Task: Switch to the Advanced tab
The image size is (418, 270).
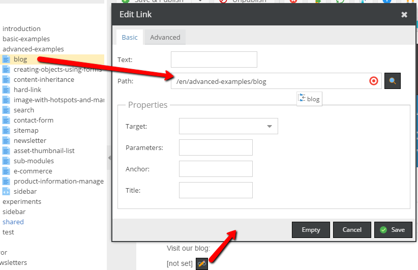Action: (165, 37)
